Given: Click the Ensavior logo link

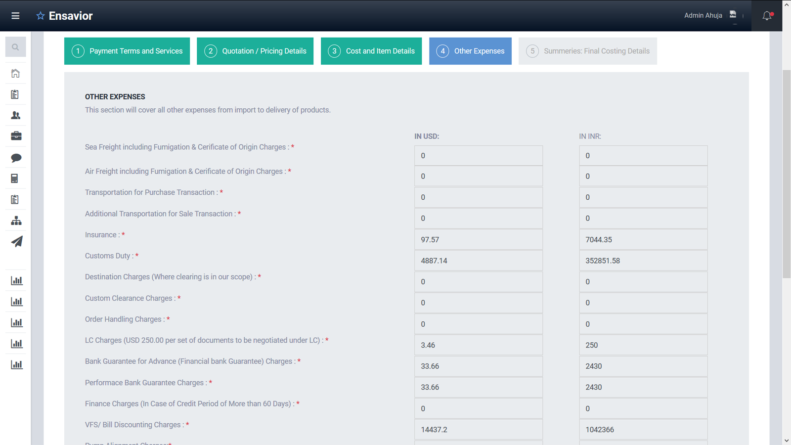Looking at the screenshot, I should click(x=65, y=16).
